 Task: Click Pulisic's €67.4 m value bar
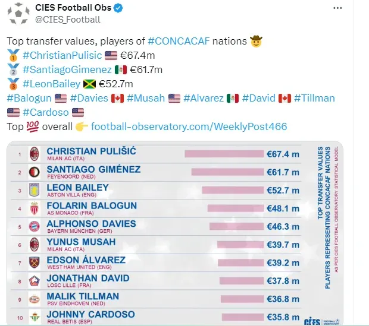224,154
